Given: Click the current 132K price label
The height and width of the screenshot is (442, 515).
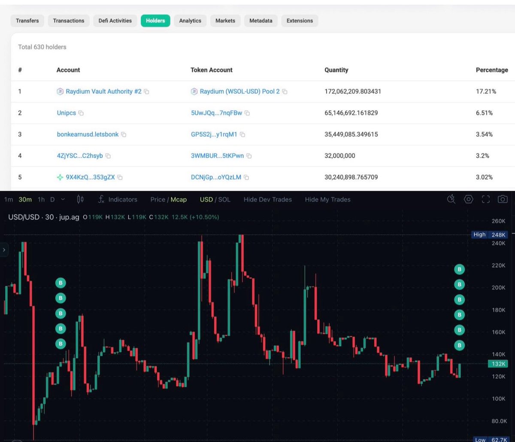Looking at the screenshot, I should coord(498,364).
